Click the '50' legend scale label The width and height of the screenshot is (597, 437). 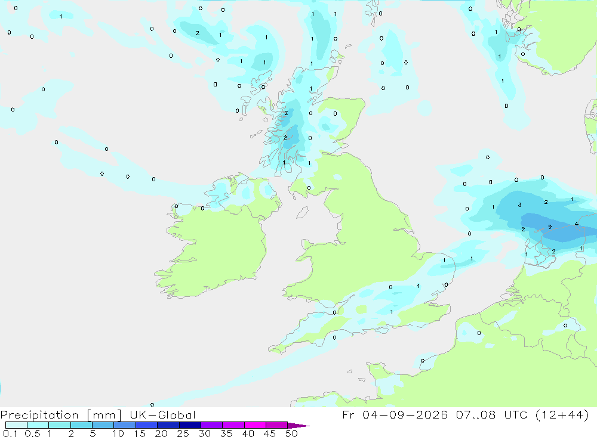(x=291, y=433)
